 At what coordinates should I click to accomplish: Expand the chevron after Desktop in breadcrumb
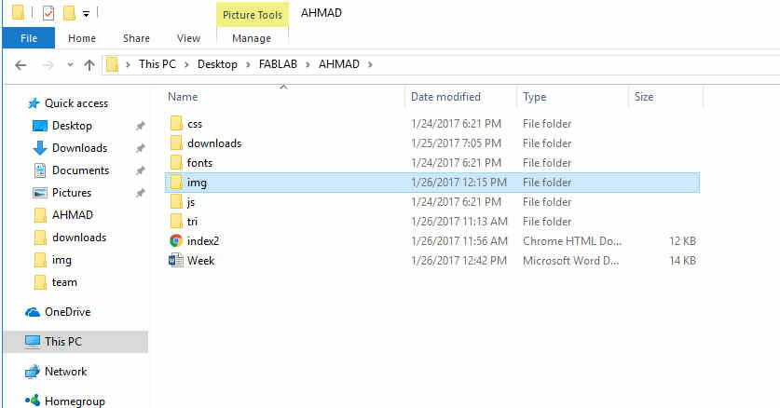[x=248, y=64]
